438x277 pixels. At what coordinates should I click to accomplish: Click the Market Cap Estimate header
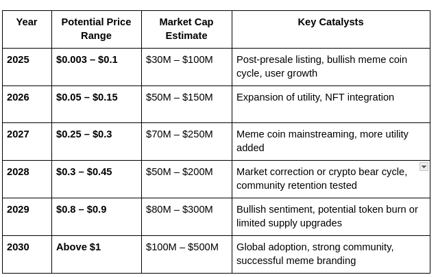pos(186,29)
